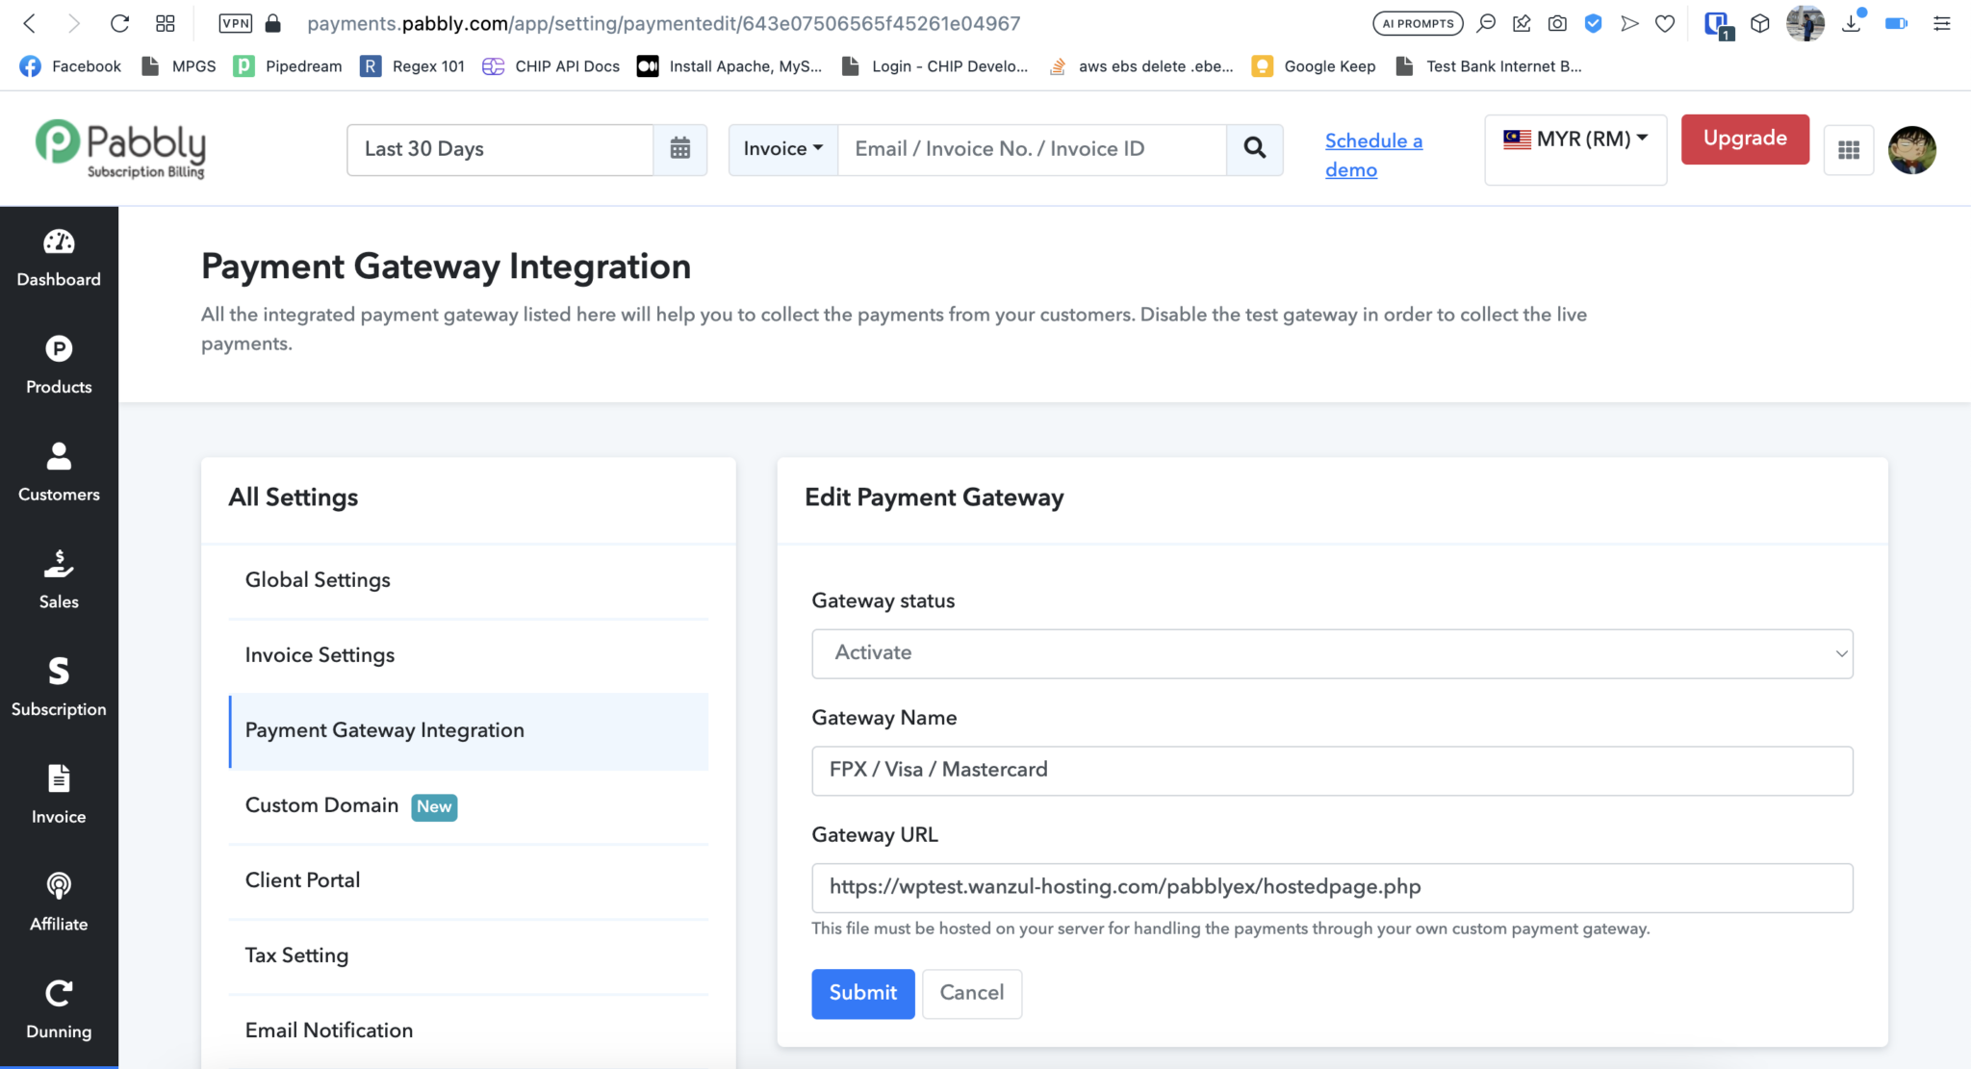
Task: Click the Gateway URL input field
Action: click(1331, 887)
